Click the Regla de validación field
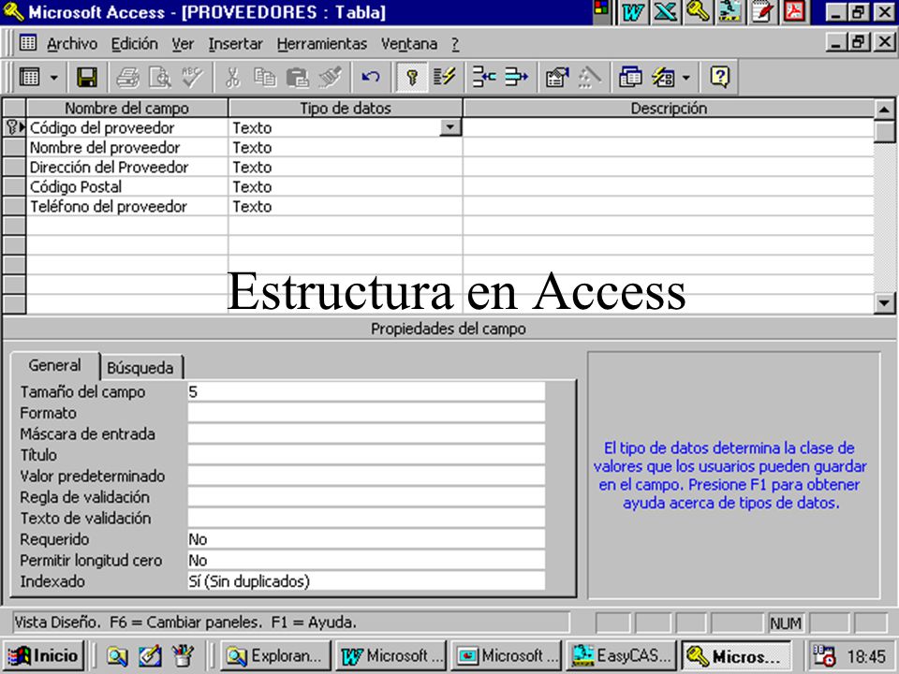This screenshot has width=899, height=674. (366, 497)
